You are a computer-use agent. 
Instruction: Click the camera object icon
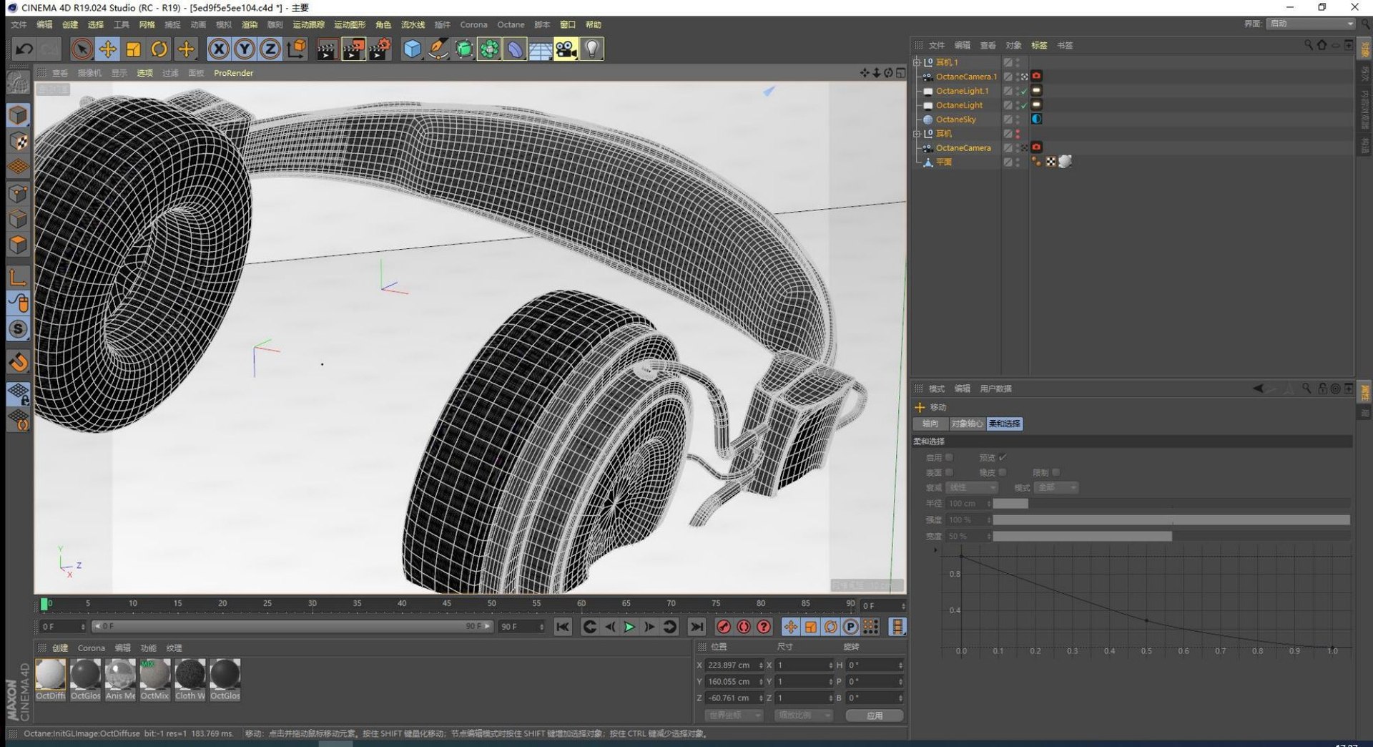click(566, 49)
